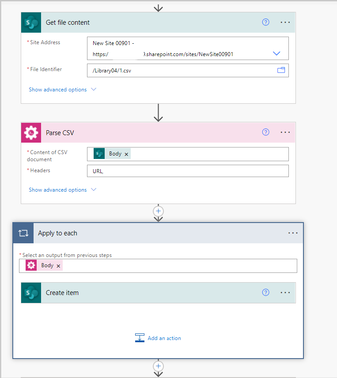Click the Headers input field
The height and width of the screenshot is (378, 337).
(188, 171)
